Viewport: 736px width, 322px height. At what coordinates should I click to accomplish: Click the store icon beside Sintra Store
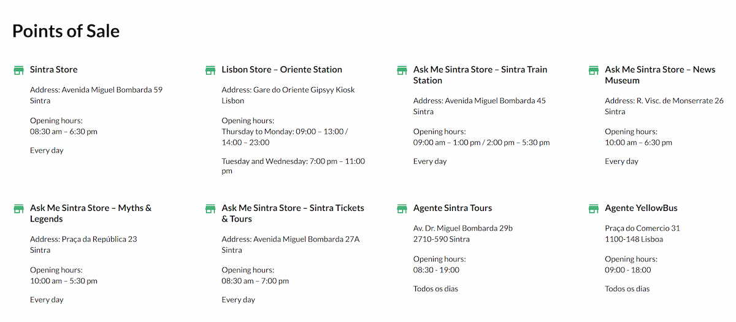click(19, 71)
